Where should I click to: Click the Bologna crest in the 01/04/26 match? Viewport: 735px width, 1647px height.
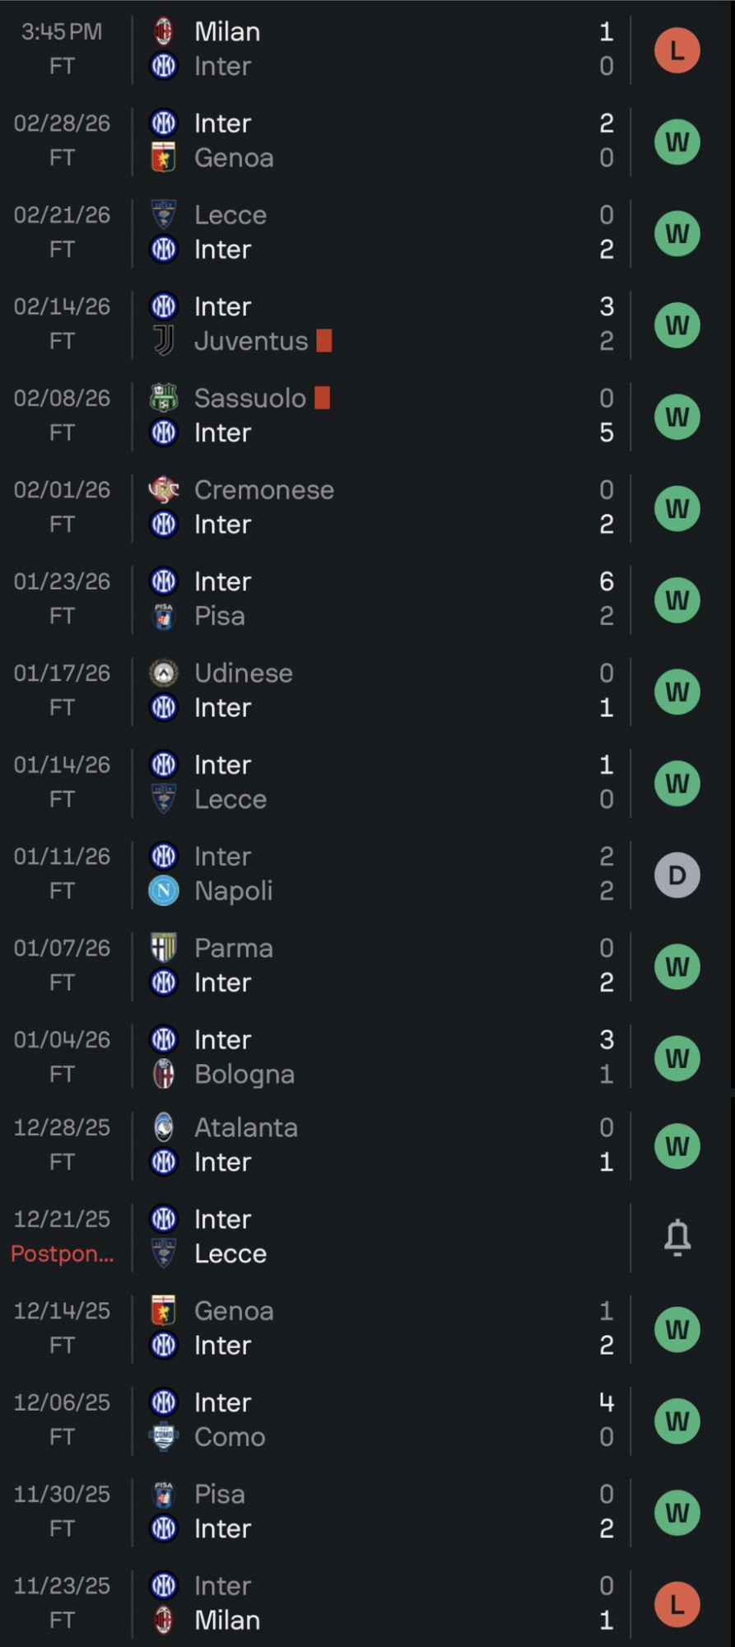coord(164,1075)
